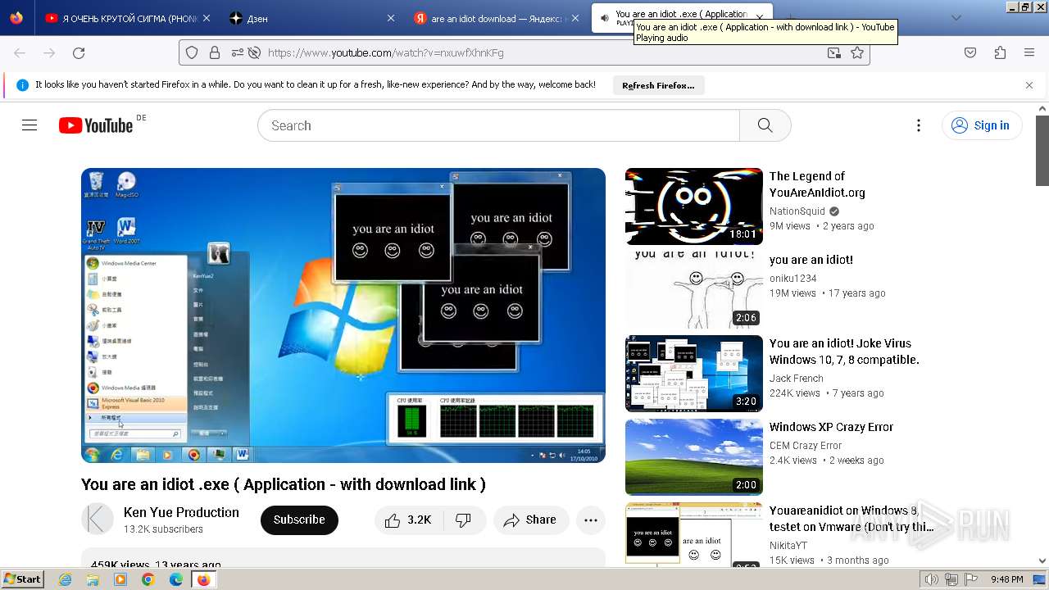
Task: Click active Firefox taskbar button
Action: pyautogui.click(x=203, y=579)
